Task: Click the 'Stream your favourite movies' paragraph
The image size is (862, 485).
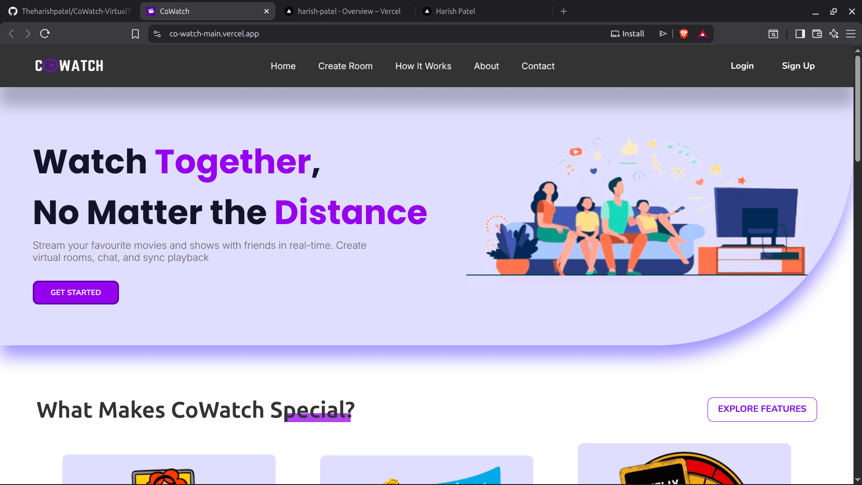Action: pos(199,251)
